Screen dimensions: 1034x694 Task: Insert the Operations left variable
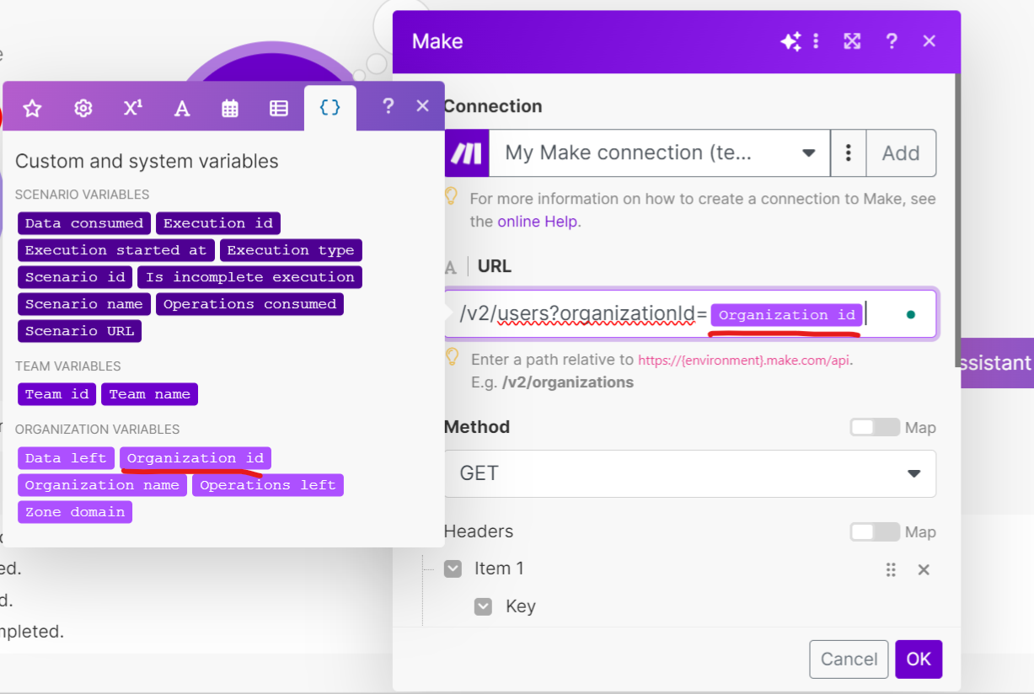[268, 485]
